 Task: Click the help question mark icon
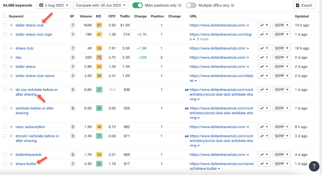(314, 166)
